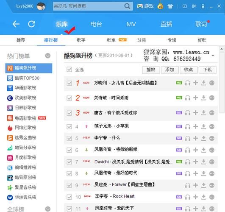Download the Davichi song
The width and height of the screenshot is (225, 212).
203,162
